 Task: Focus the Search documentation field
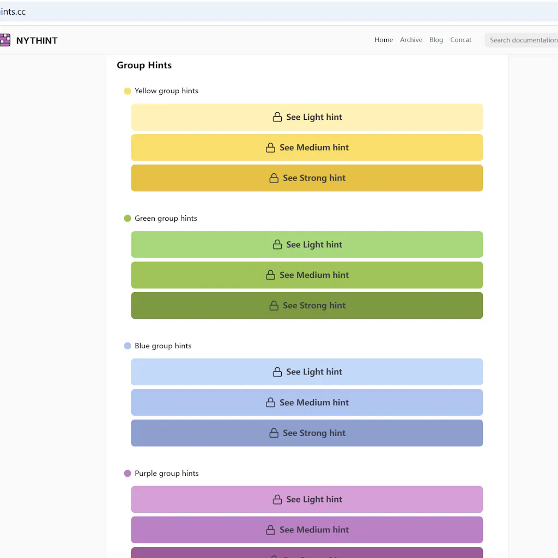coord(522,40)
